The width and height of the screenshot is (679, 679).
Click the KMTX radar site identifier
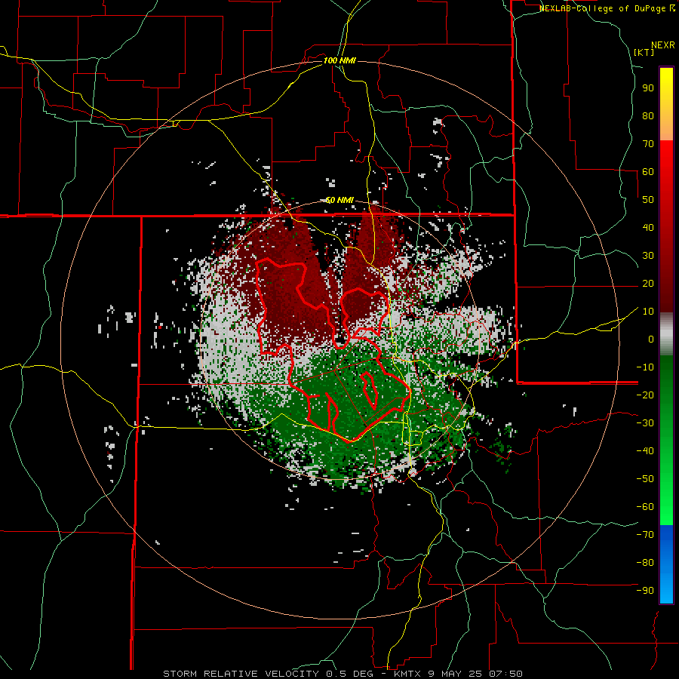pos(408,674)
